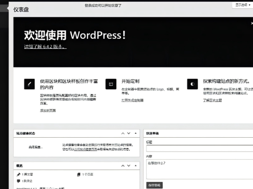The image size is (253, 189).
Task: Click the 欢迎使用 WordPress! banner heading
Action: coord(75,35)
